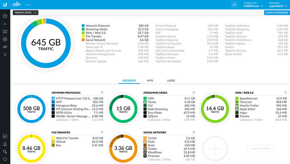Click the orange Social Network legend swatch
The image size is (290, 164).
83,40
